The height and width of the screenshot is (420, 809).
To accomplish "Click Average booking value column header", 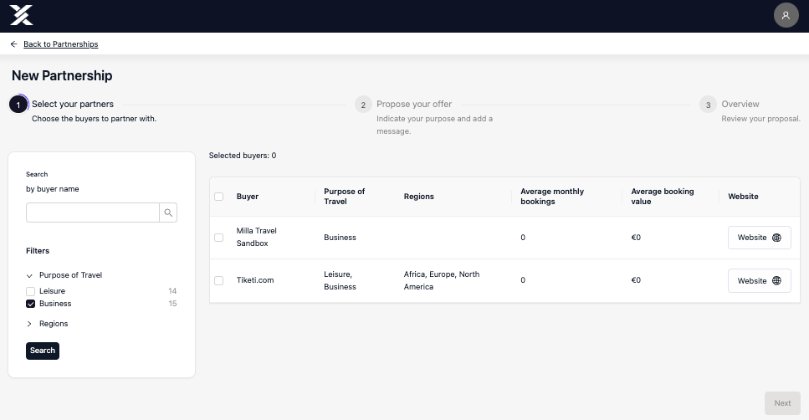I will tap(663, 197).
